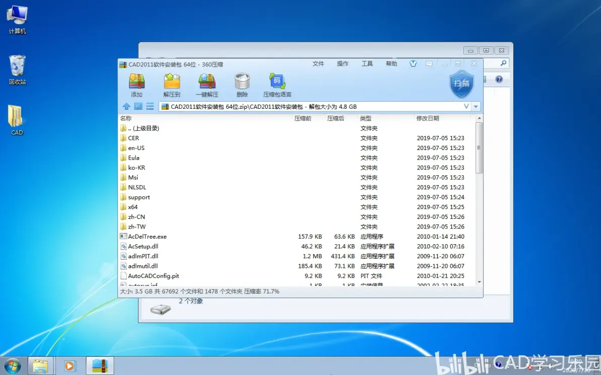Open the 工具 menu
The width and height of the screenshot is (601, 375).
(x=367, y=63)
